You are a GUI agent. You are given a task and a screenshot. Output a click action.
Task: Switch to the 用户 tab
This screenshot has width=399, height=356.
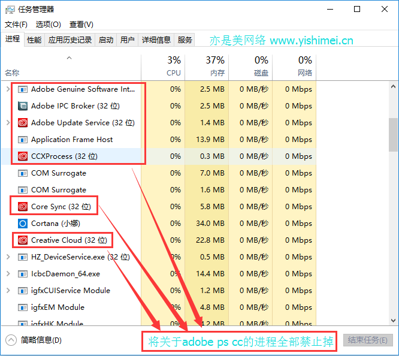(x=127, y=40)
